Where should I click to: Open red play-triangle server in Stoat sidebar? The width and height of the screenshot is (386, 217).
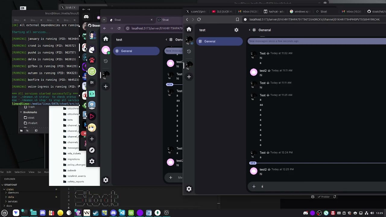92,116
